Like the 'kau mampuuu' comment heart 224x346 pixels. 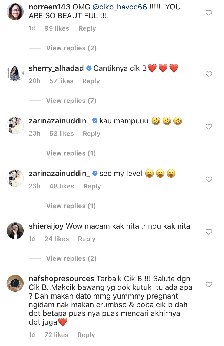click(x=209, y=127)
